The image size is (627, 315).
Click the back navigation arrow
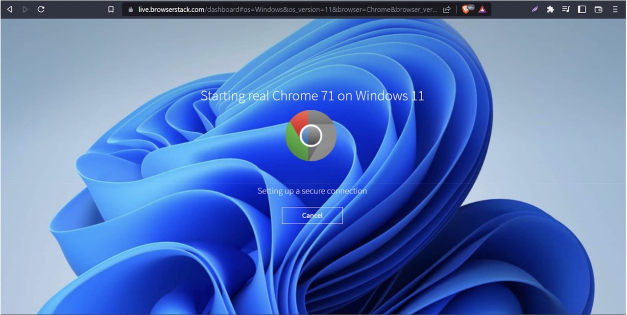pyautogui.click(x=9, y=9)
